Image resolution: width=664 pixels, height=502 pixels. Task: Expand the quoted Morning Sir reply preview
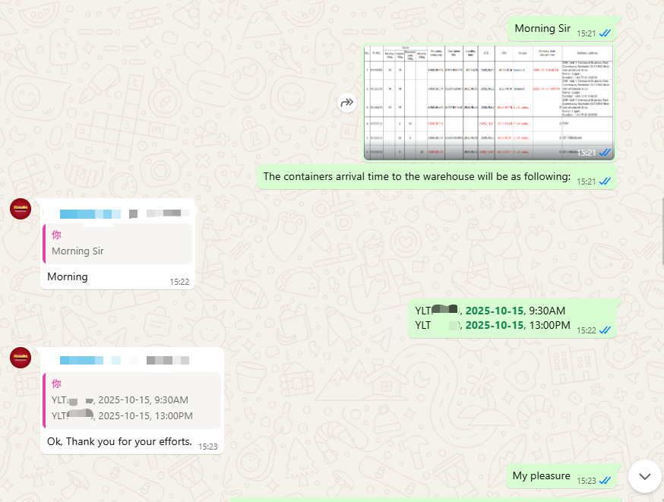coord(118,242)
